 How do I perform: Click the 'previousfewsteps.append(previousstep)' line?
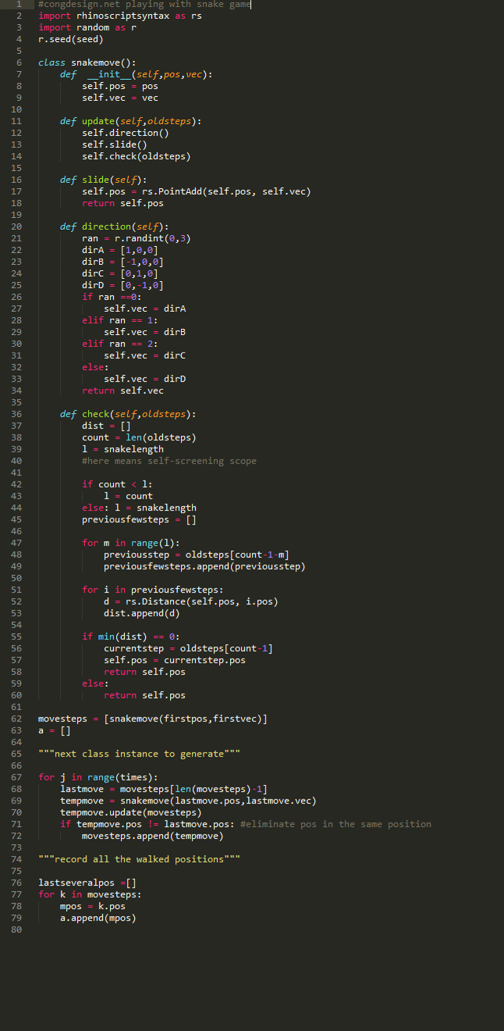(204, 566)
